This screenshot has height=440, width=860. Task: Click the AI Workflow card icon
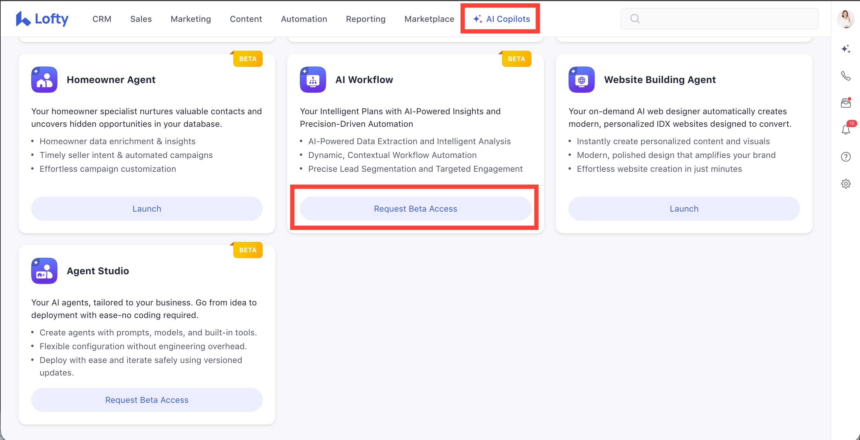click(x=312, y=80)
